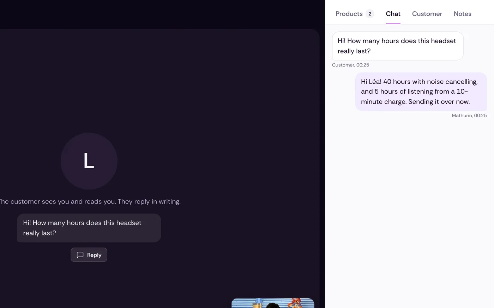Click the Products count badge showing 2

(370, 14)
